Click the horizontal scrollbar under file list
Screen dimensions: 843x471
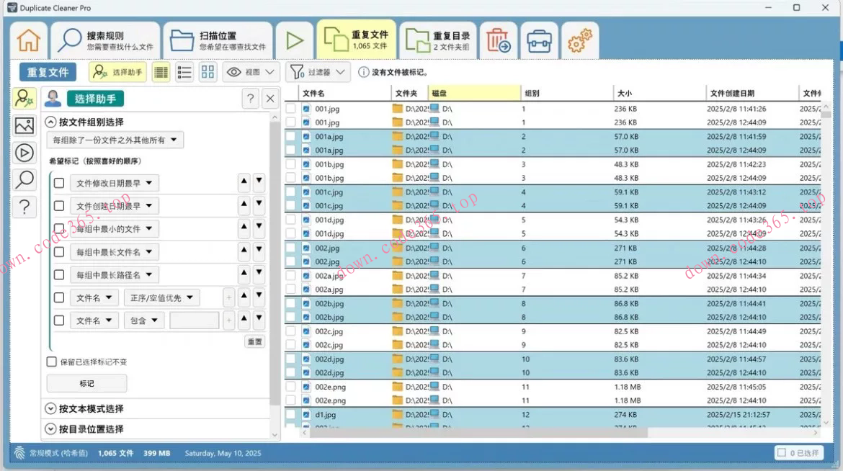(x=476, y=432)
